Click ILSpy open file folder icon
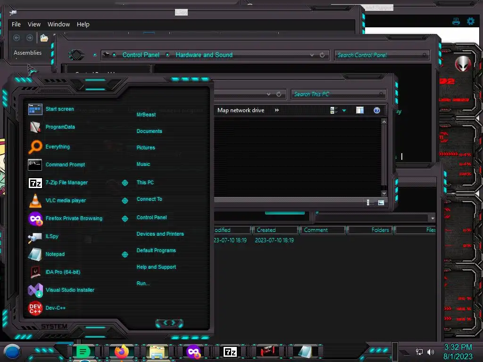The width and height of the screenshot is (483, 362). tap(44, 38)
